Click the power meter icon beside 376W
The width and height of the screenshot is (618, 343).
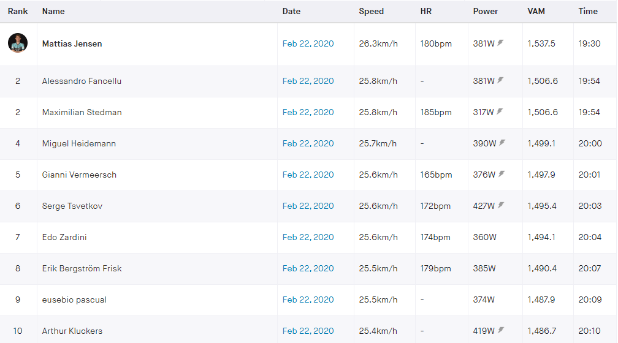coord(501,175)
